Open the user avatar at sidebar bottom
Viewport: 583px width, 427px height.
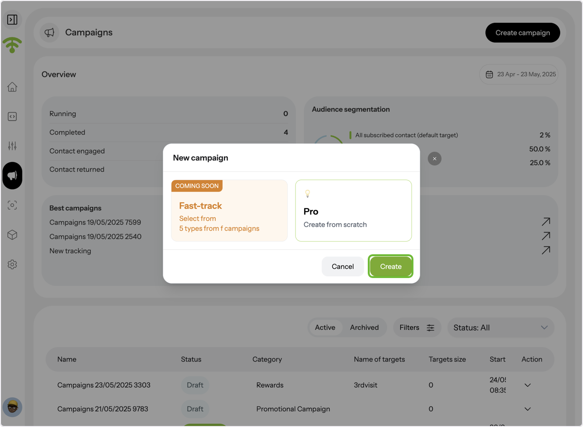pos(13,407)
